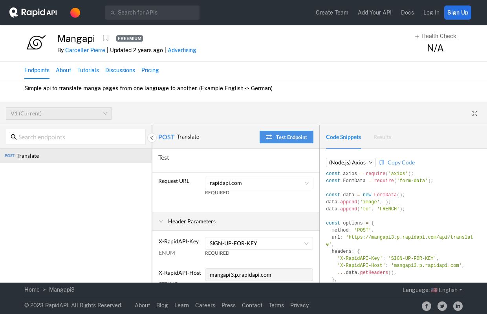487x314 pixels.
Task: Select the Code Snippets tab
Action: pos(343,137)
